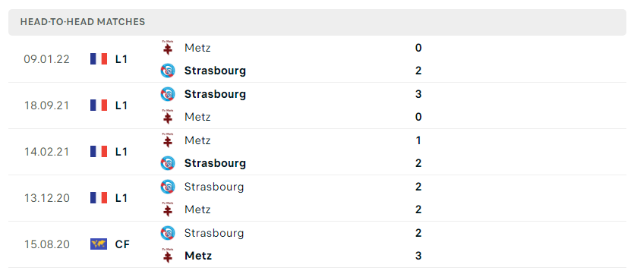
Task: Click the world flag icon beside CF
Action: tap(99, 244)
